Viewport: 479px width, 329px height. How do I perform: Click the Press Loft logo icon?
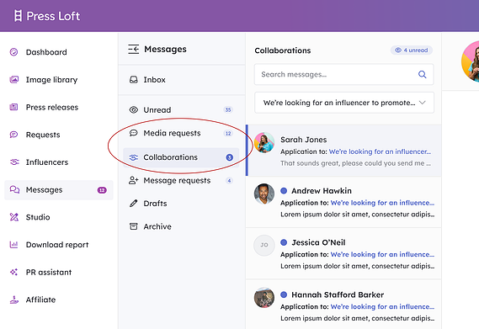click(x=18, y=16)
